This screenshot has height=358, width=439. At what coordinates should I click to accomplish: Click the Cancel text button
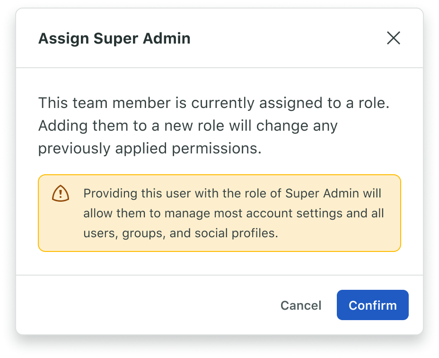(x=300, y=305)
